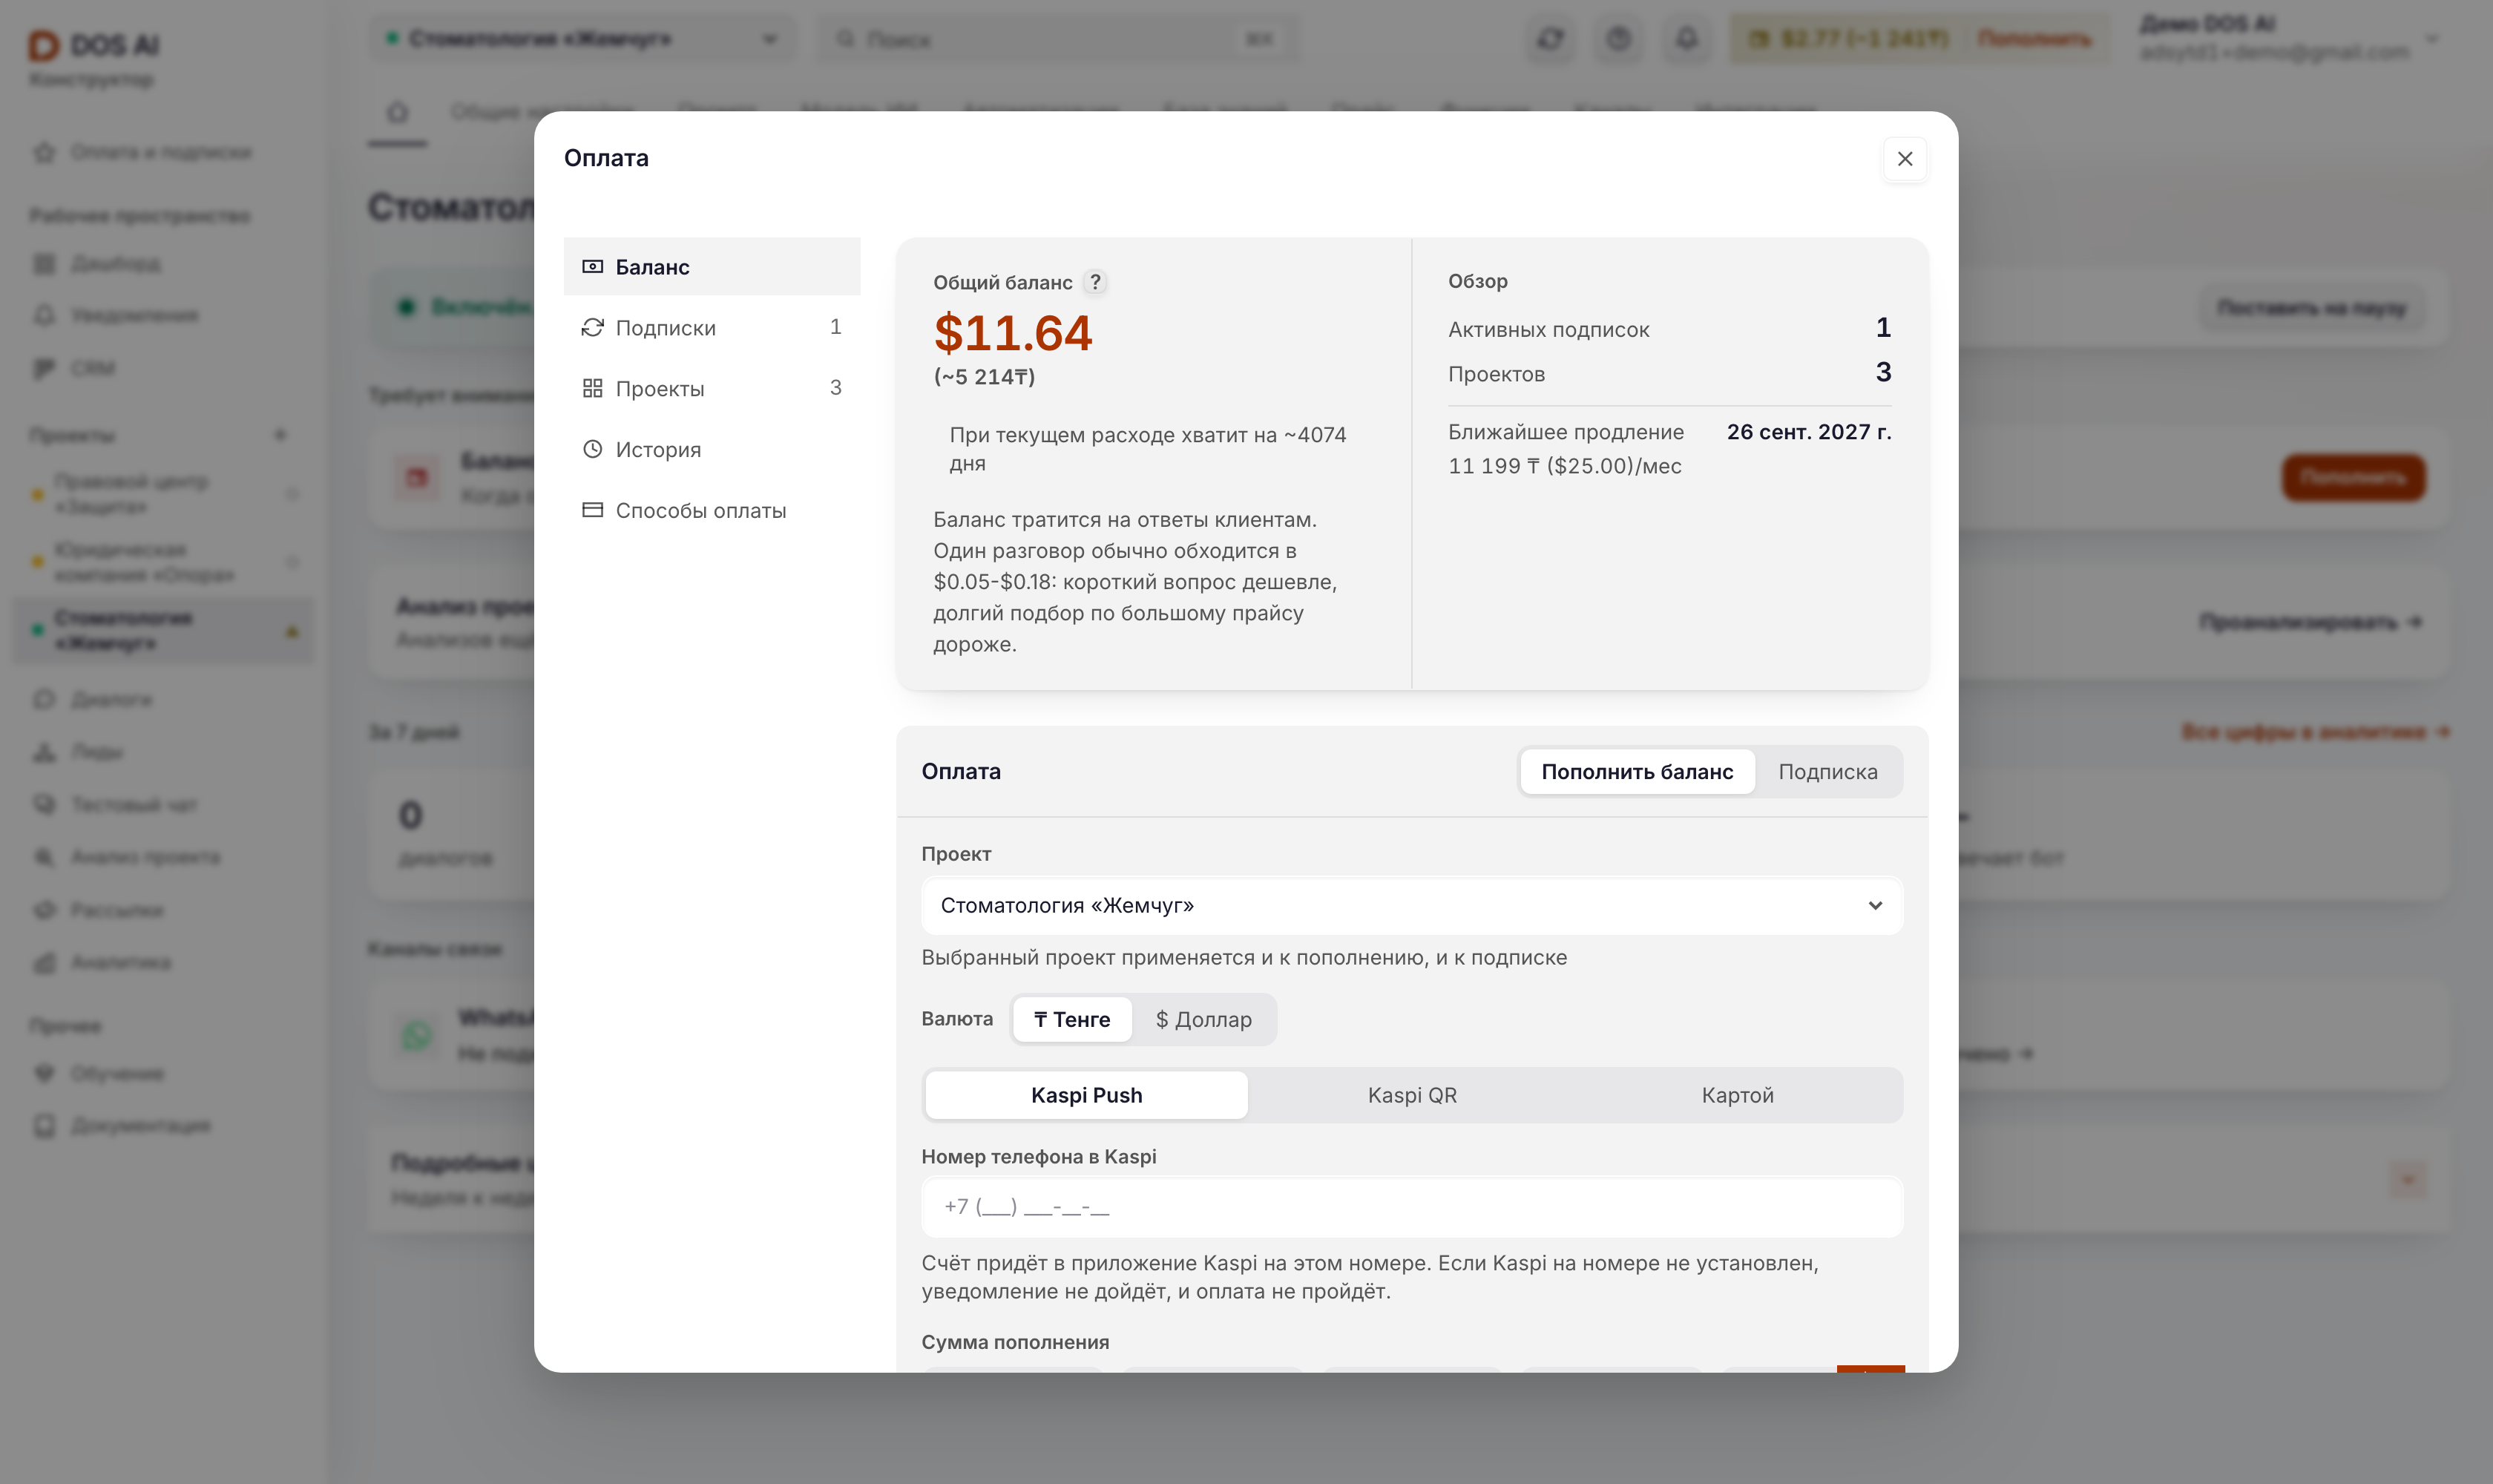Screen dimensions: 2493x1484
Task: Open the user account dropdown in header
Action: (x=2289, y=38)
